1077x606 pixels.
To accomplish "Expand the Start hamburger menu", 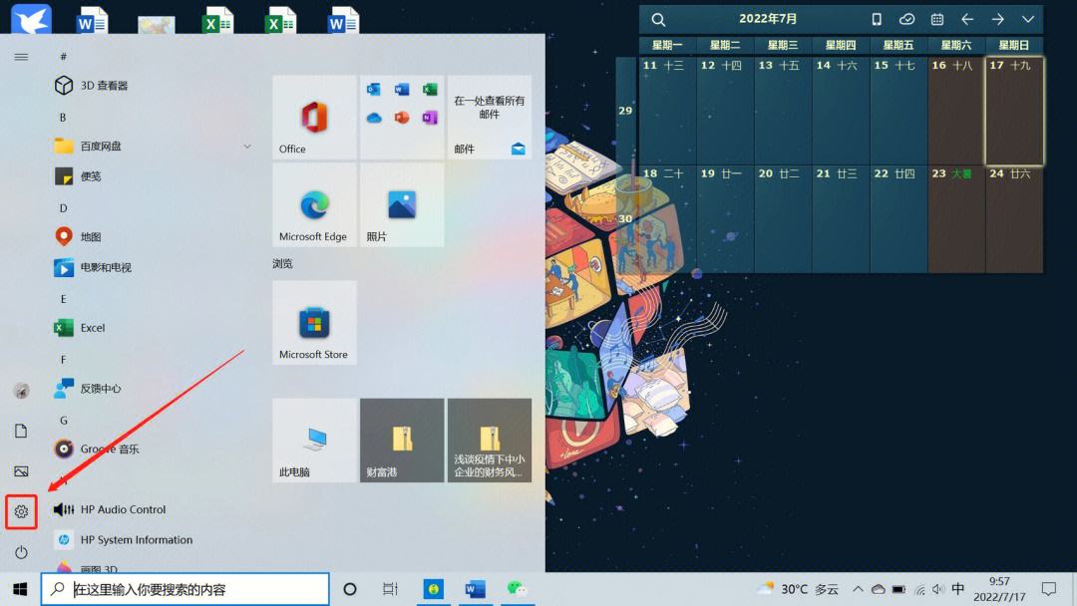I will [x=21, y=57].
